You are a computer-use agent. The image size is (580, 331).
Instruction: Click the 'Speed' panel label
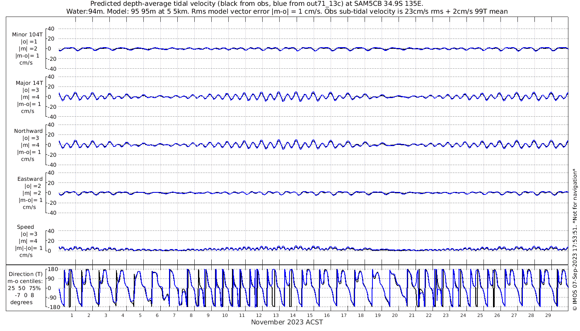26,227
